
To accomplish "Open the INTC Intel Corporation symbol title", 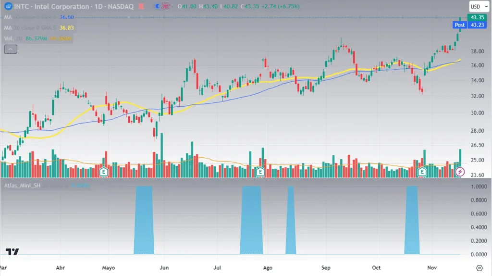I will coord(74,6).
